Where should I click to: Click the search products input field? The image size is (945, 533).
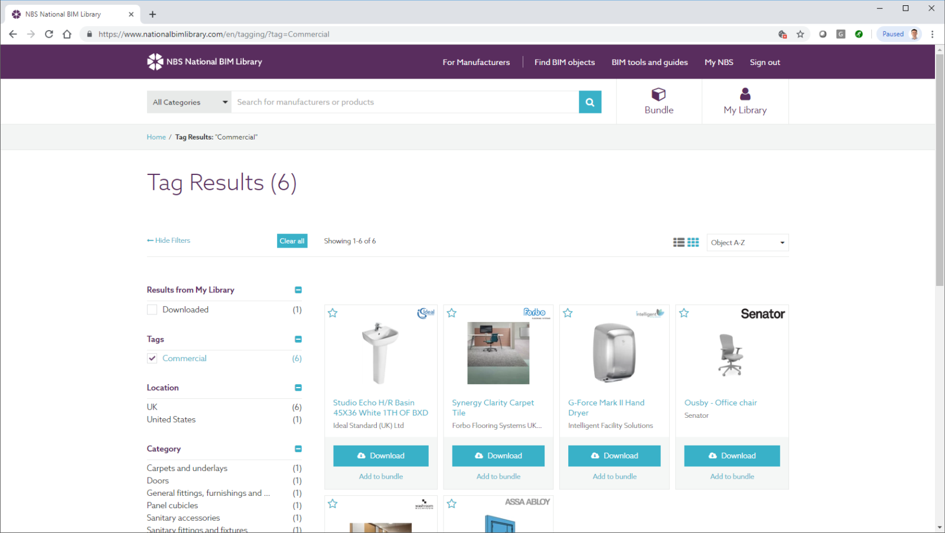405,102
